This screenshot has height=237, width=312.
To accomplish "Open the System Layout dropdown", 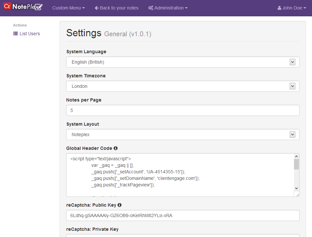I will (183, 134).
